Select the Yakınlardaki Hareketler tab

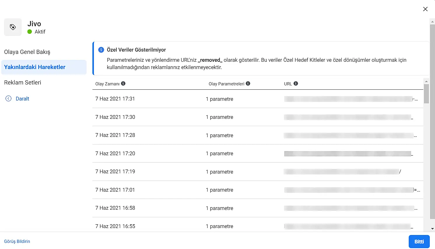35,67
